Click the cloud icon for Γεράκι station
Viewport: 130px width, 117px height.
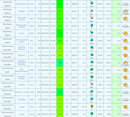[125, 114]
